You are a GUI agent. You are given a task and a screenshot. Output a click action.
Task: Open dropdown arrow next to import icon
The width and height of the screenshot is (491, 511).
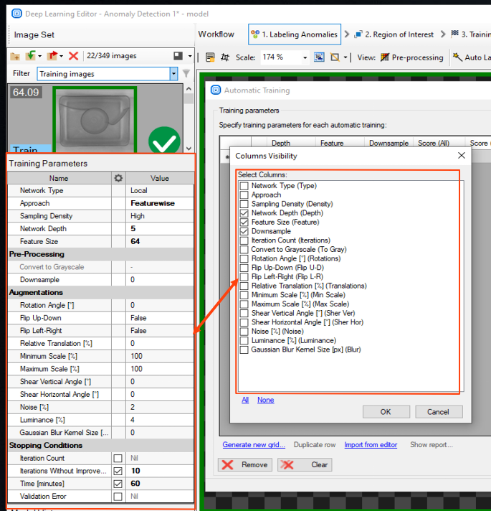pos(39,56)
